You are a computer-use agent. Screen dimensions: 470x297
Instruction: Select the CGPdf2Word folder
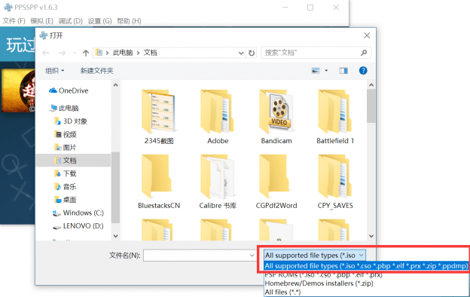pos(276,182)
